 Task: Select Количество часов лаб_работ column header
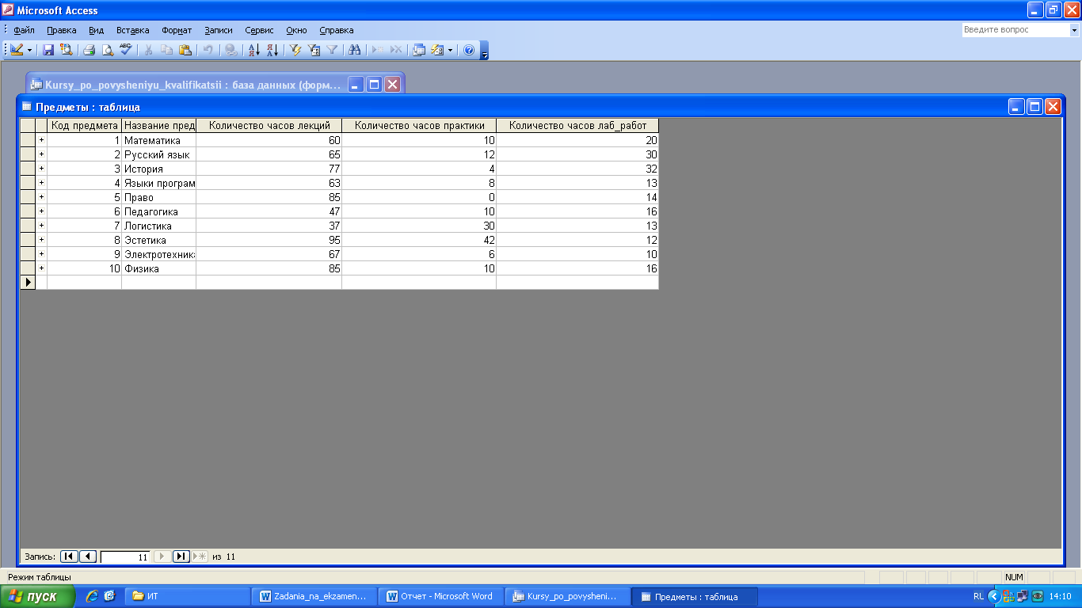tap(577, 126)
